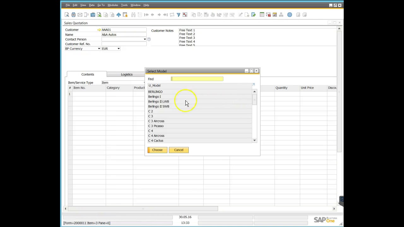Click the horizontal scrollbar right arrow
Image resolution: width=404 pixels, height=227 pixels.
click(334, 209)
